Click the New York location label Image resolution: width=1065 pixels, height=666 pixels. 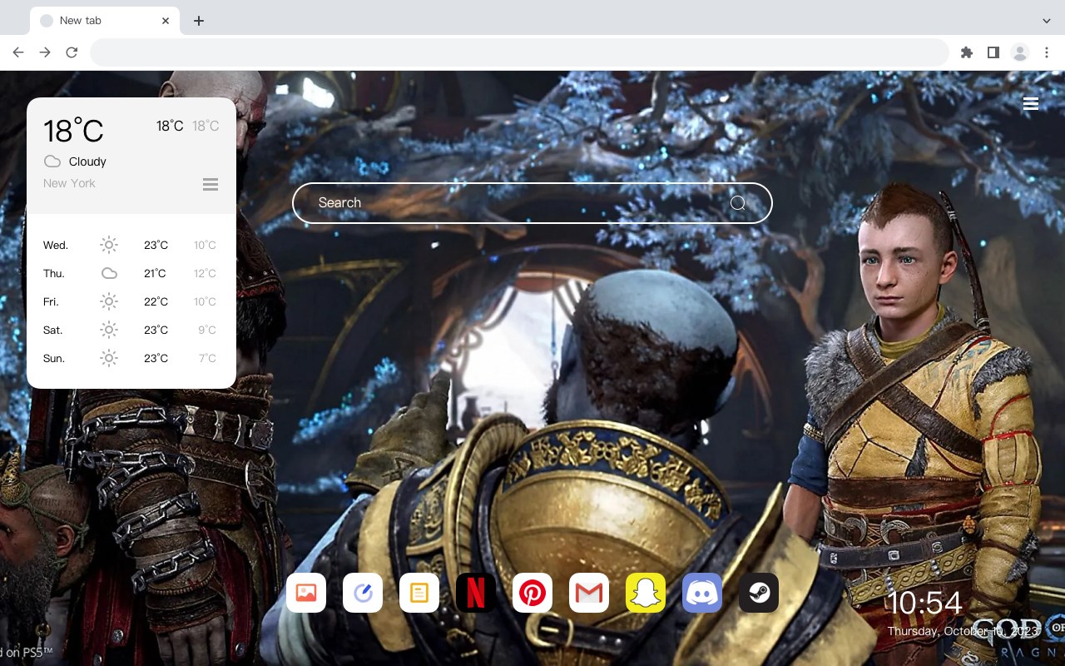tap(69, 183)
